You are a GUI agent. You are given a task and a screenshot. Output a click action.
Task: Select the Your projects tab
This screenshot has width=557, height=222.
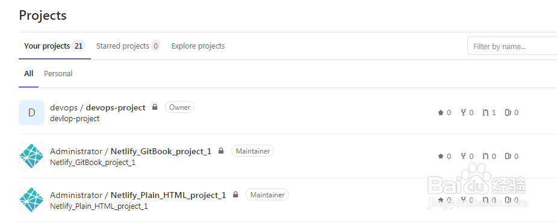(54, 46)
